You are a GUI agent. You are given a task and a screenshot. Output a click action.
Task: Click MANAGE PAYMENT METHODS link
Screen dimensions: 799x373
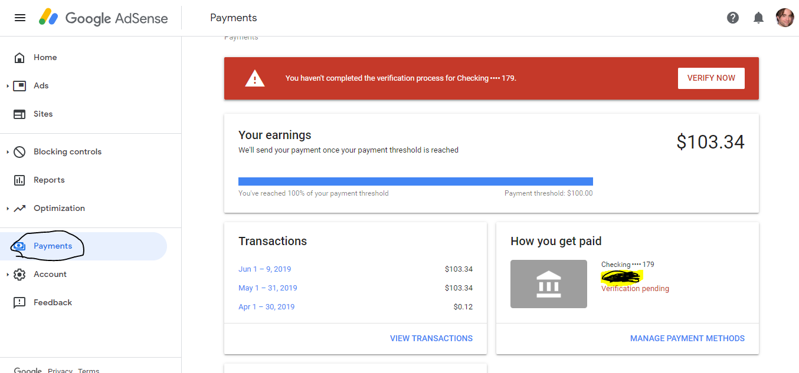click(x=687, y=338)
